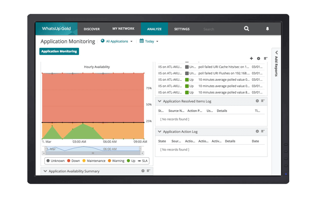Click the State column header in Action Log
Viewport: 317px width, 198px height.
(162, 141)
